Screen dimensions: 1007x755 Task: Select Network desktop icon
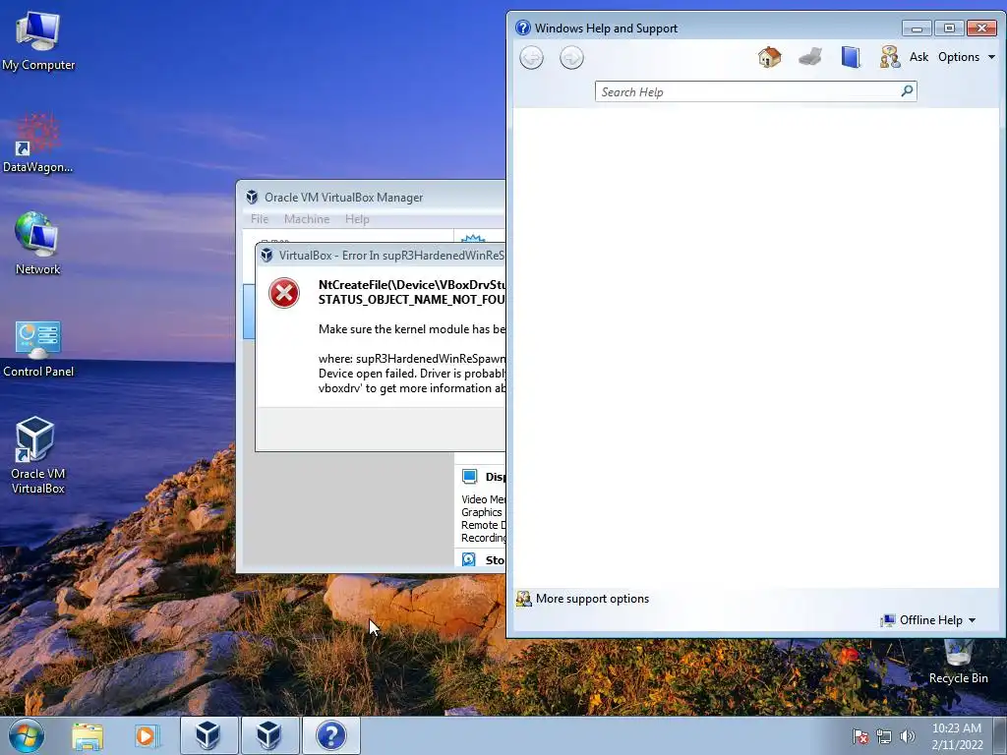(x=38, y=245)
